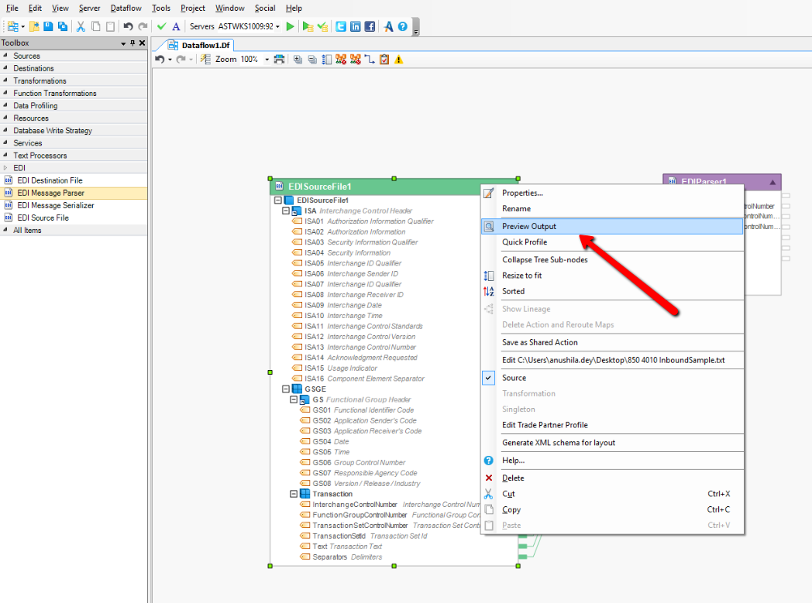Pin the Toolbox panel with pushpin icon

point(132,43)
